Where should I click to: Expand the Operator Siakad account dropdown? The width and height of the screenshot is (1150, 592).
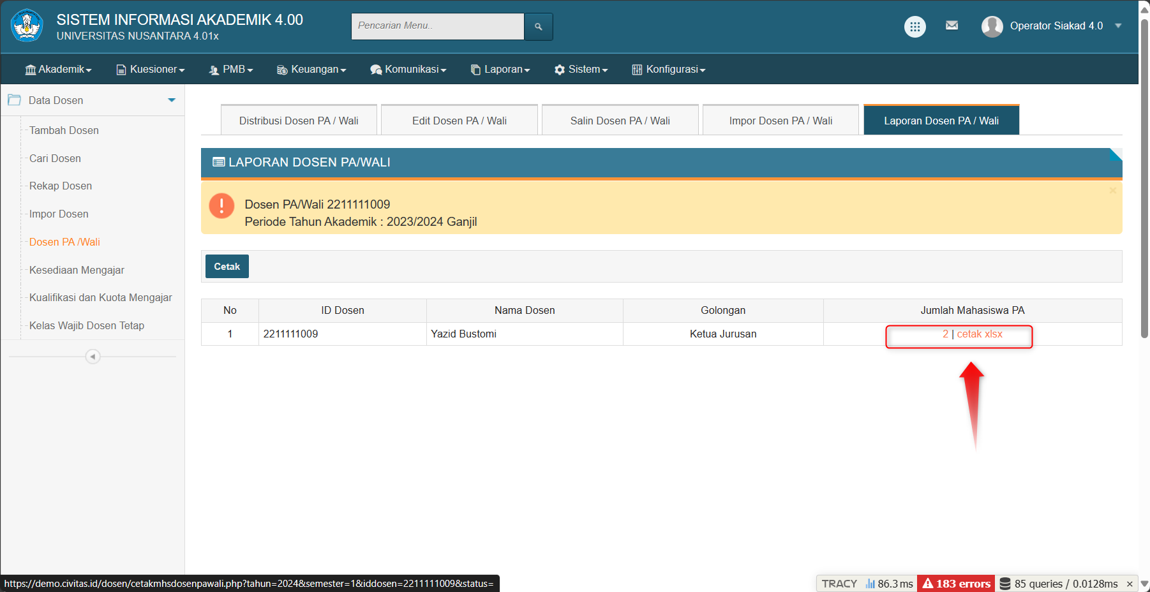point(1118,26)
